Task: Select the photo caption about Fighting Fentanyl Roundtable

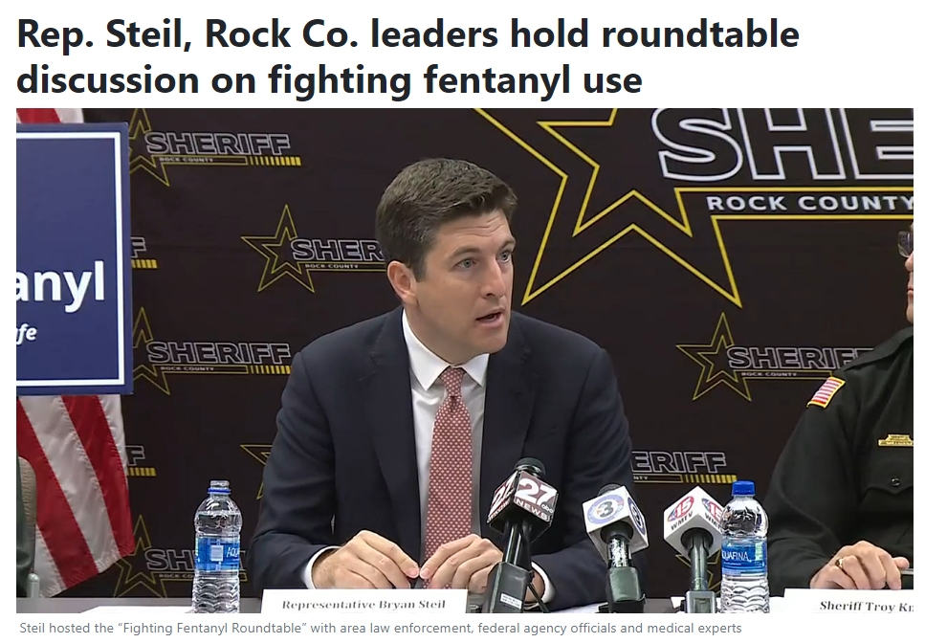Action: point(380,628)
